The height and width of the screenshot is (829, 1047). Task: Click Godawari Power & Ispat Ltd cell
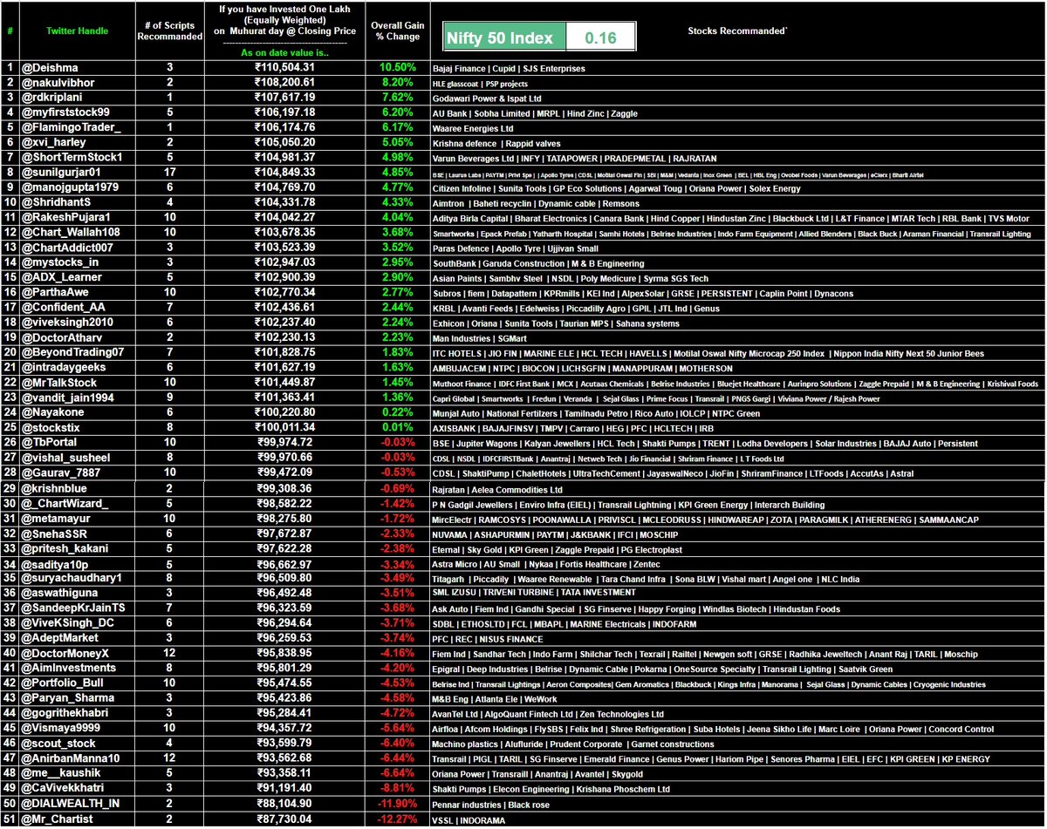pos(736,98)
